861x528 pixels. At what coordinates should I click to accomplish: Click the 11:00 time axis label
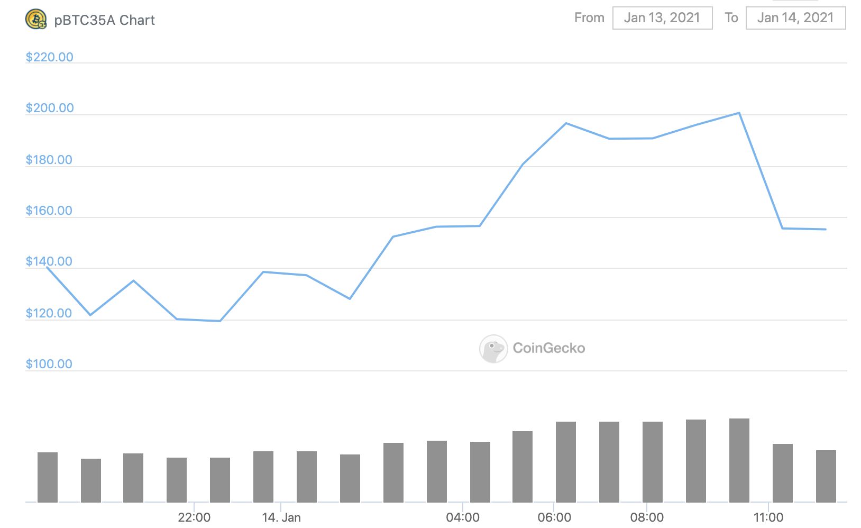(x=768, y=517)
